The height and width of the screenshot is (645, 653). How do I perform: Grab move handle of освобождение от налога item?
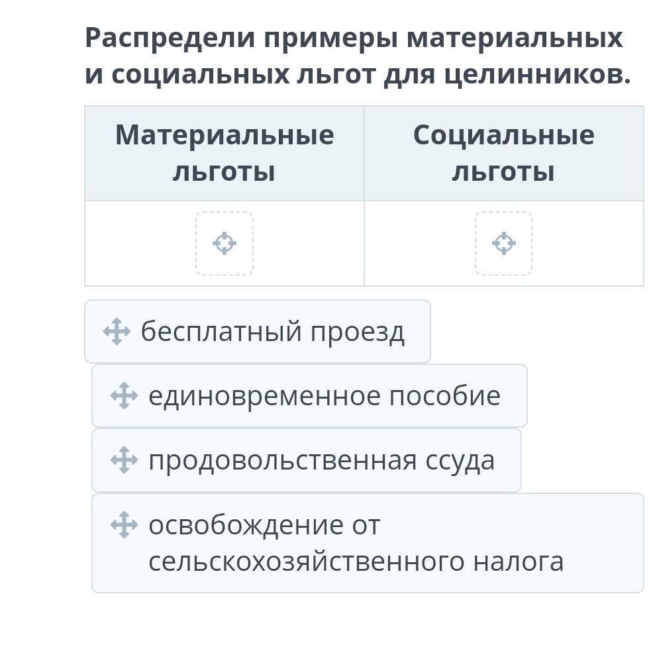click(x=124, y=525)
